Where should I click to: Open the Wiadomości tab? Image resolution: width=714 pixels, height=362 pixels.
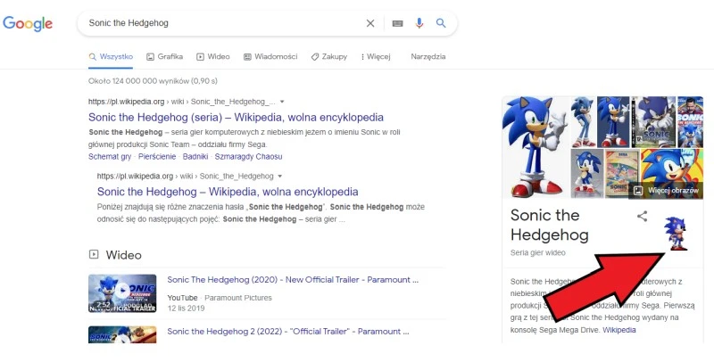pos(270,57)
